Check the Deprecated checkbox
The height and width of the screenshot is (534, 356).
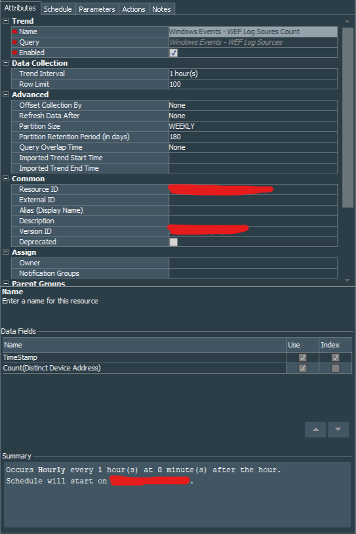click(173, 242)
